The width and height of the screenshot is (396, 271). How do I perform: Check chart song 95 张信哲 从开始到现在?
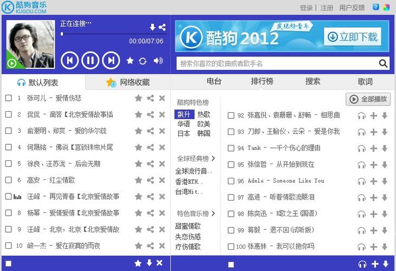click(x=231, y=165)
